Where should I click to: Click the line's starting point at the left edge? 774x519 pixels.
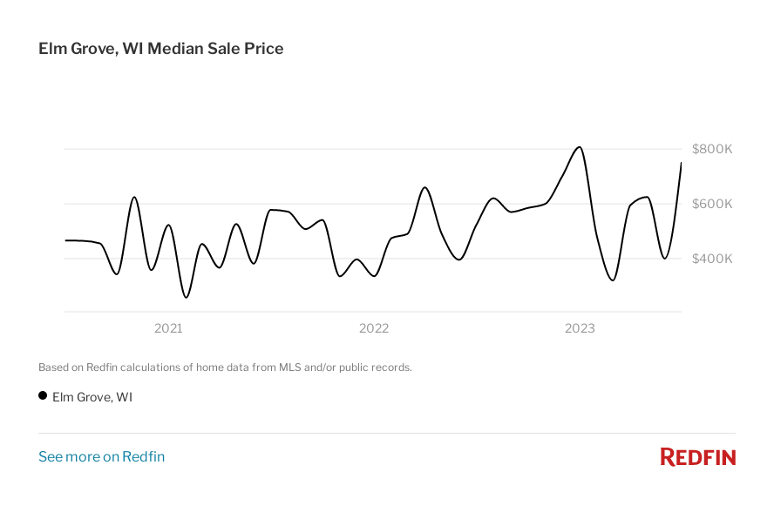click(66, 240)
